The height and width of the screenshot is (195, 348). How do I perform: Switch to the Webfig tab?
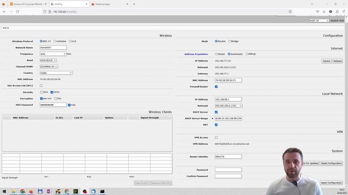(69, 4)
